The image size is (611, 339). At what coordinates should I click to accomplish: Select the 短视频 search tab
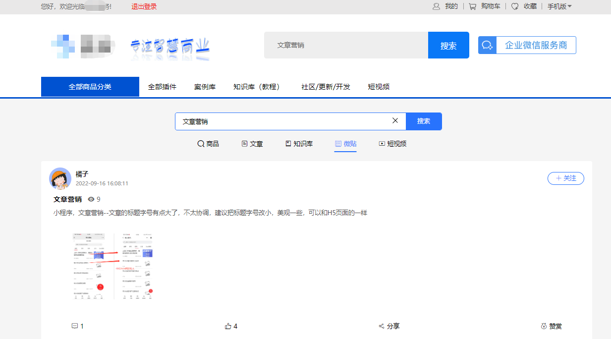tap(392, 144)
